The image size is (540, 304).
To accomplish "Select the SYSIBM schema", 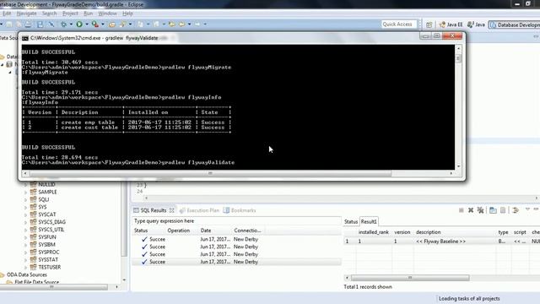I will [46, 245].
